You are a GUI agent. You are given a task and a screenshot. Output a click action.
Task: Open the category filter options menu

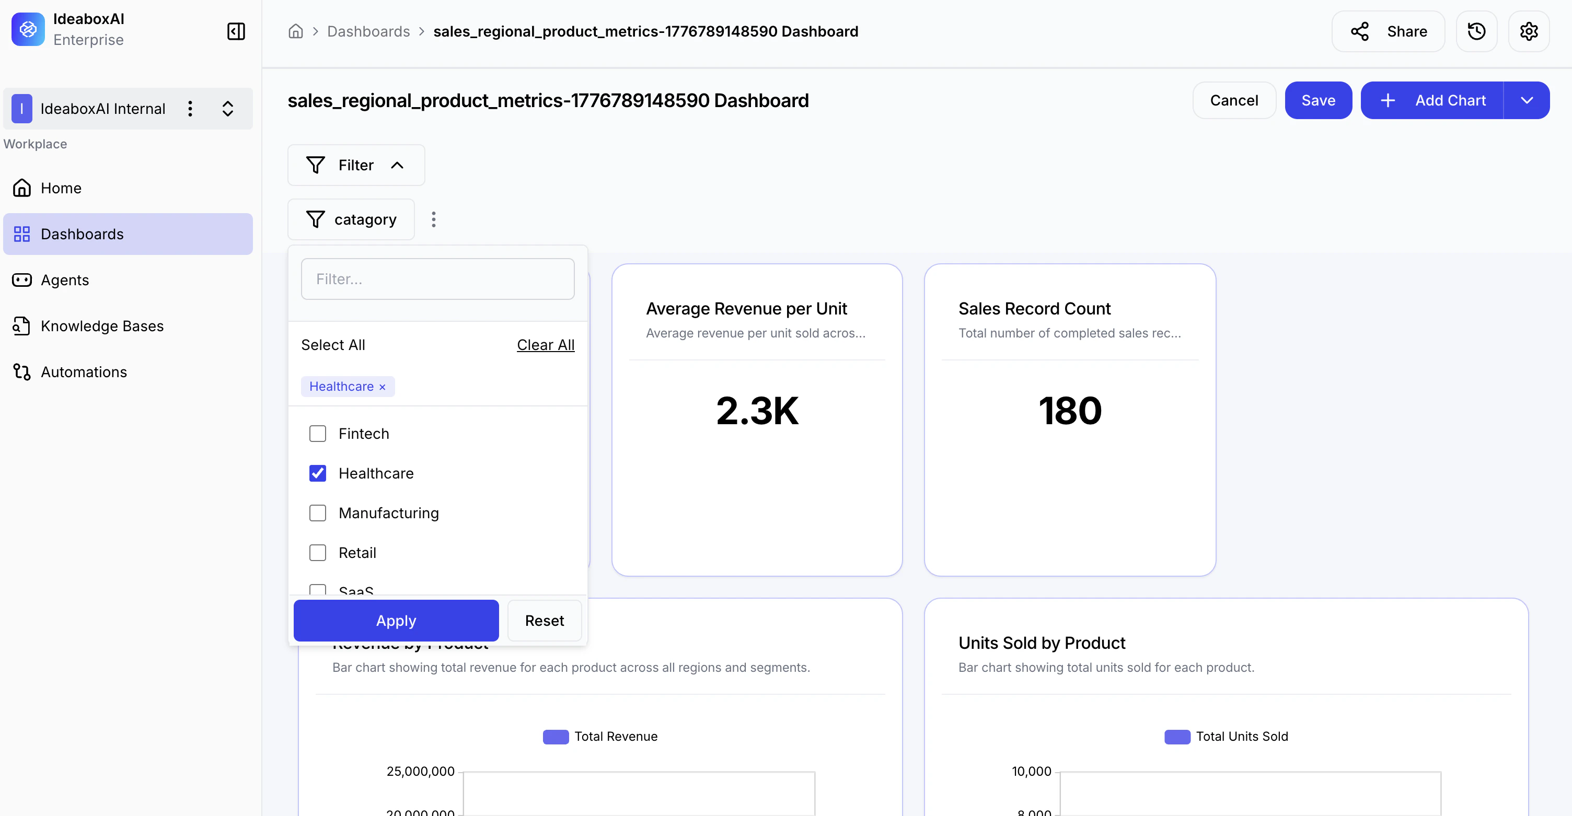[433, 219]
